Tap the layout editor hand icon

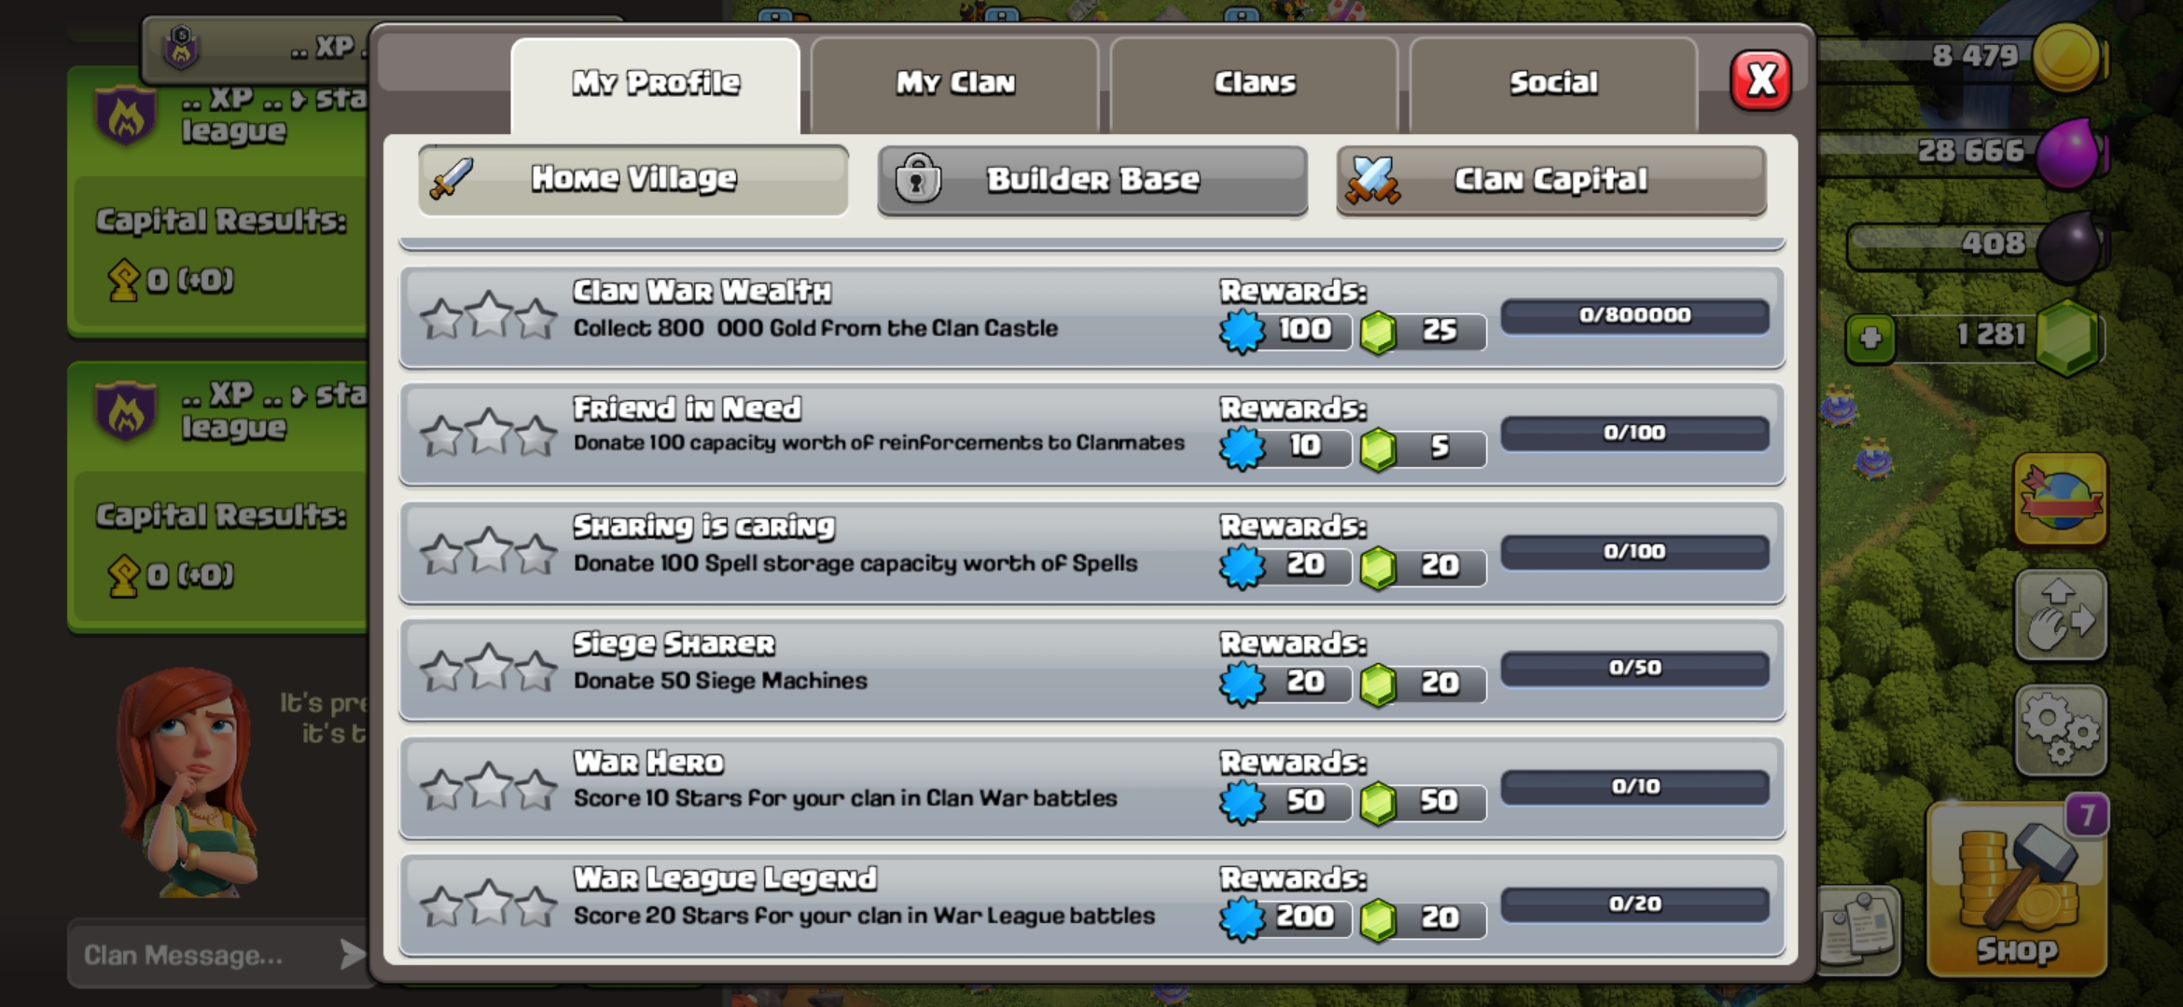click(x=2061, y=615)
